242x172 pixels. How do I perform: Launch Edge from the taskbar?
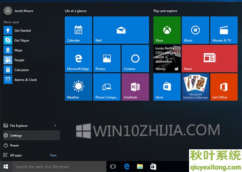click(127, 167)
